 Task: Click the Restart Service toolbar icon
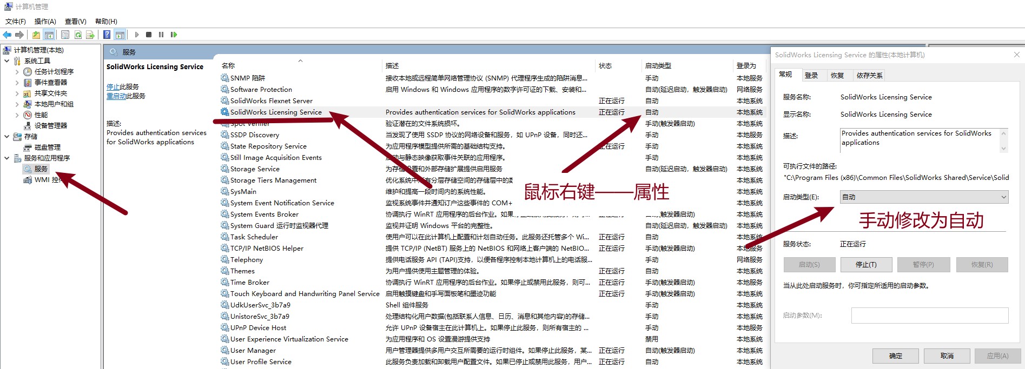point(174,35)
